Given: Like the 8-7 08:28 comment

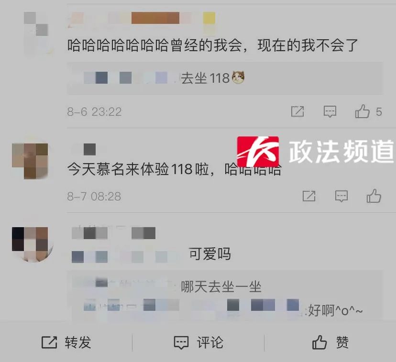Looking at the screenshot, I should (x=374, y=196).
